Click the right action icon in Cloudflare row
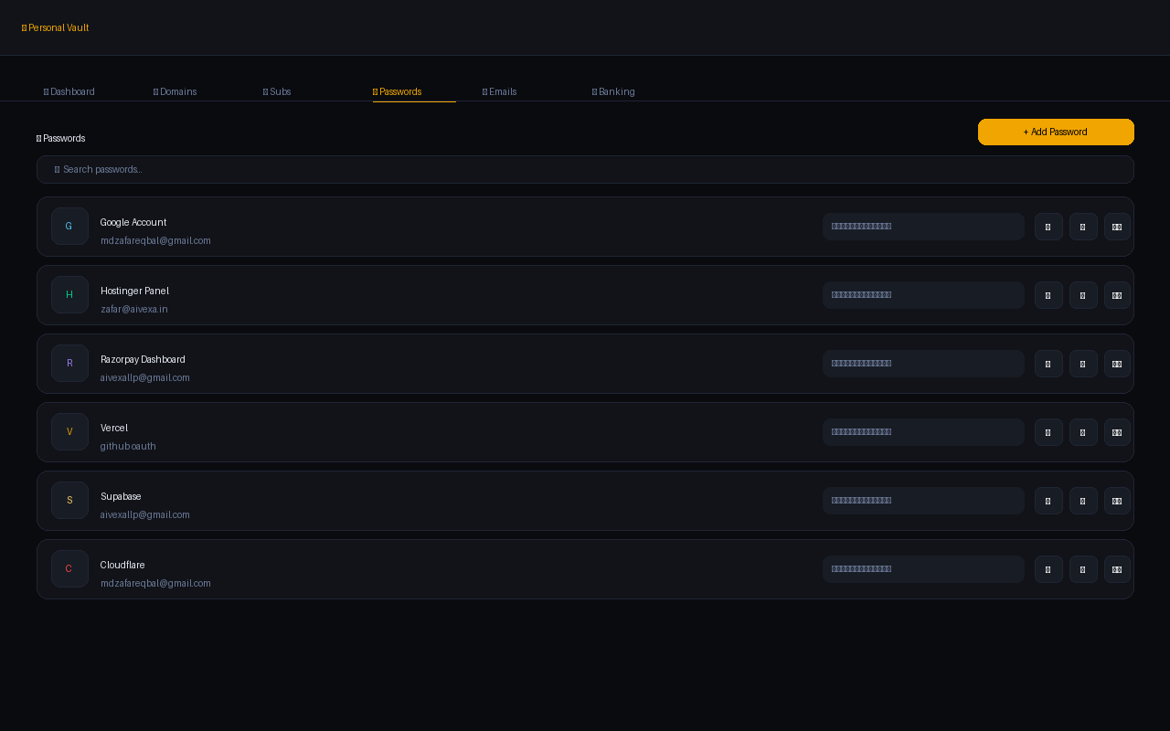 [1117, 569]
